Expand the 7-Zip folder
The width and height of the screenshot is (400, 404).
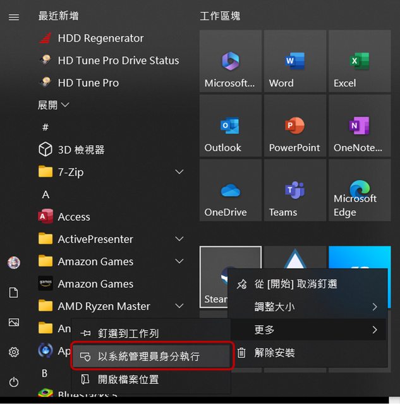tap(179, 172)
